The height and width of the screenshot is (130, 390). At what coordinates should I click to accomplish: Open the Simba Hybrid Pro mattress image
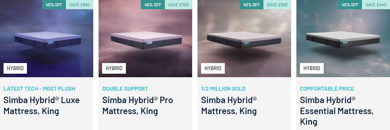pyautogui.click(x=145, y=39)
